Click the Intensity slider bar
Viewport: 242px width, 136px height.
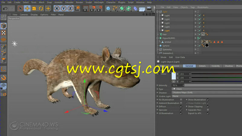(x=213, y=85)
